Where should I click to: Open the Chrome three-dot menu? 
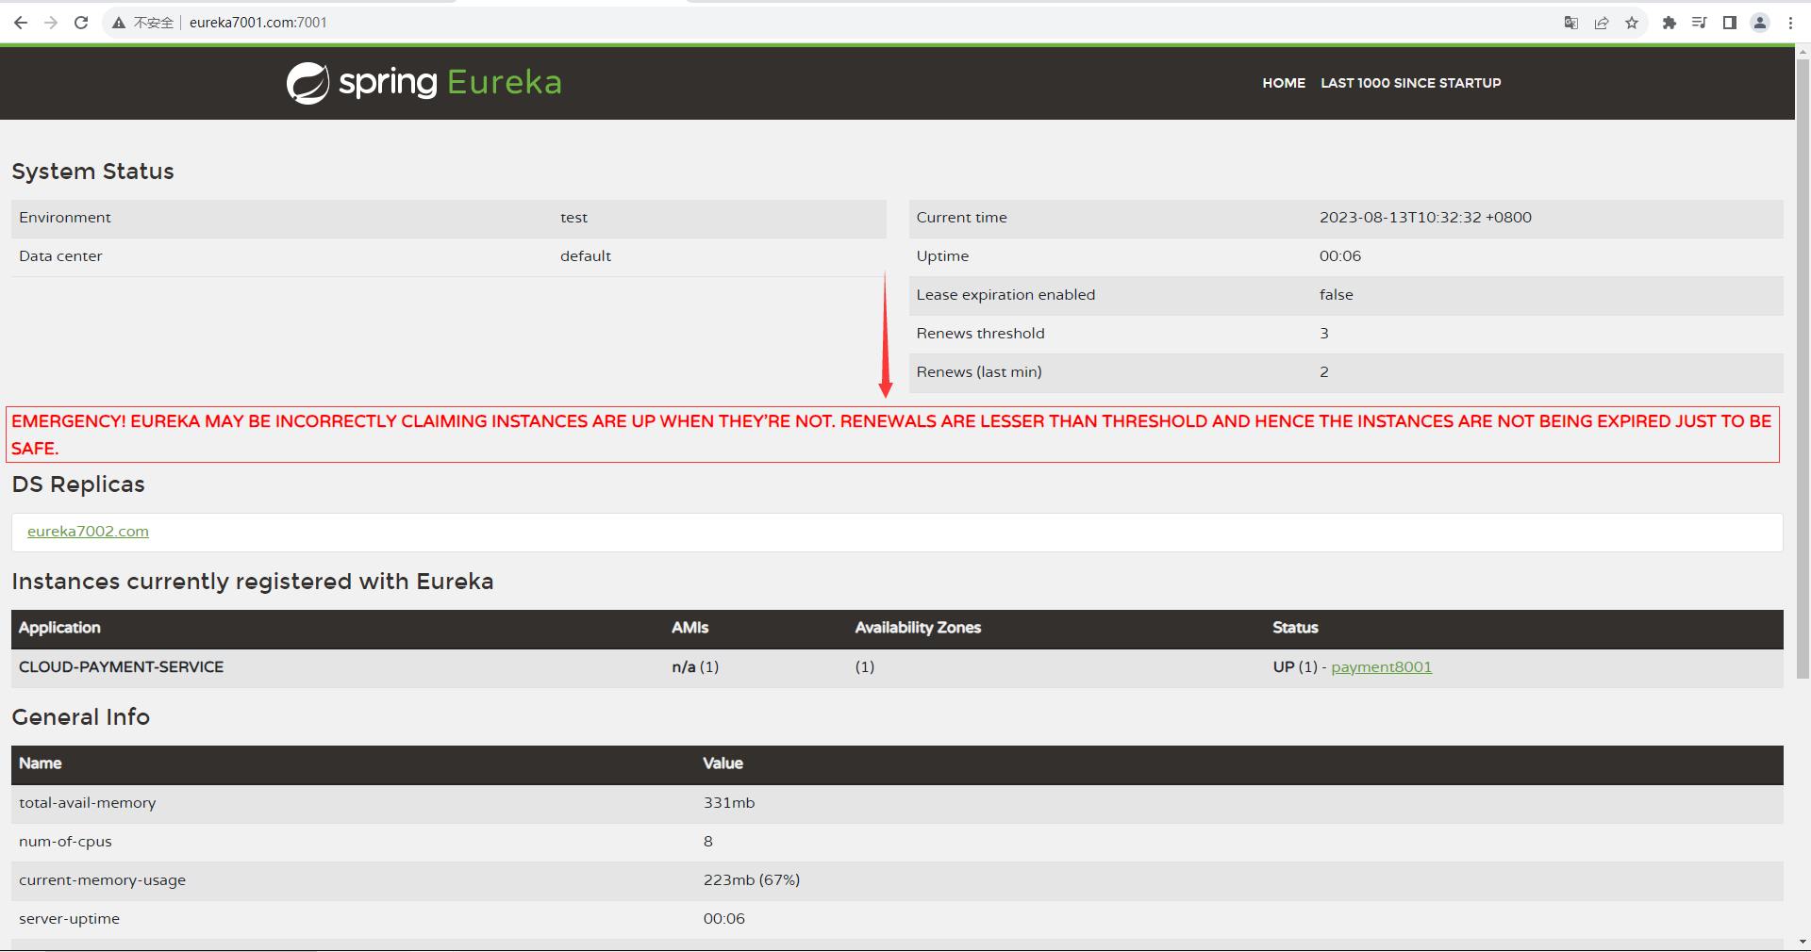(x=1790, y=23)
